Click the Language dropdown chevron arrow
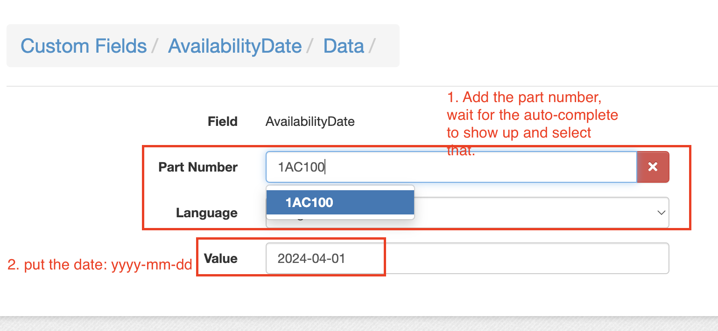The height and width of the screenshot is (331, 718). point(661,213)
